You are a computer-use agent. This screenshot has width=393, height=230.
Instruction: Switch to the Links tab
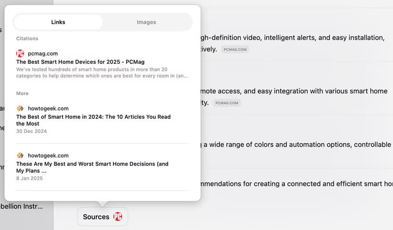58,22
